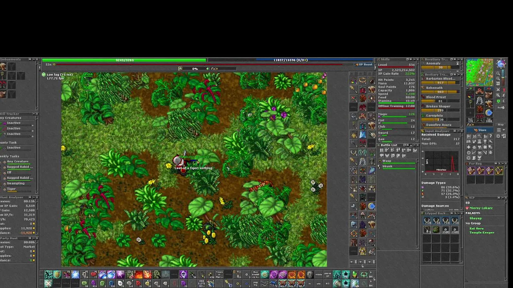Click the blue mana bar

click(290, 60)
